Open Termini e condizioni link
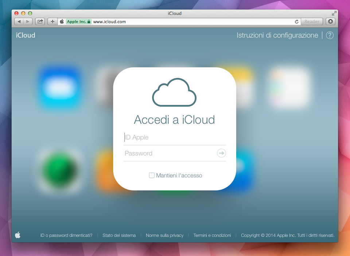This screenshot has width=350, height=256. pos(212,235)
